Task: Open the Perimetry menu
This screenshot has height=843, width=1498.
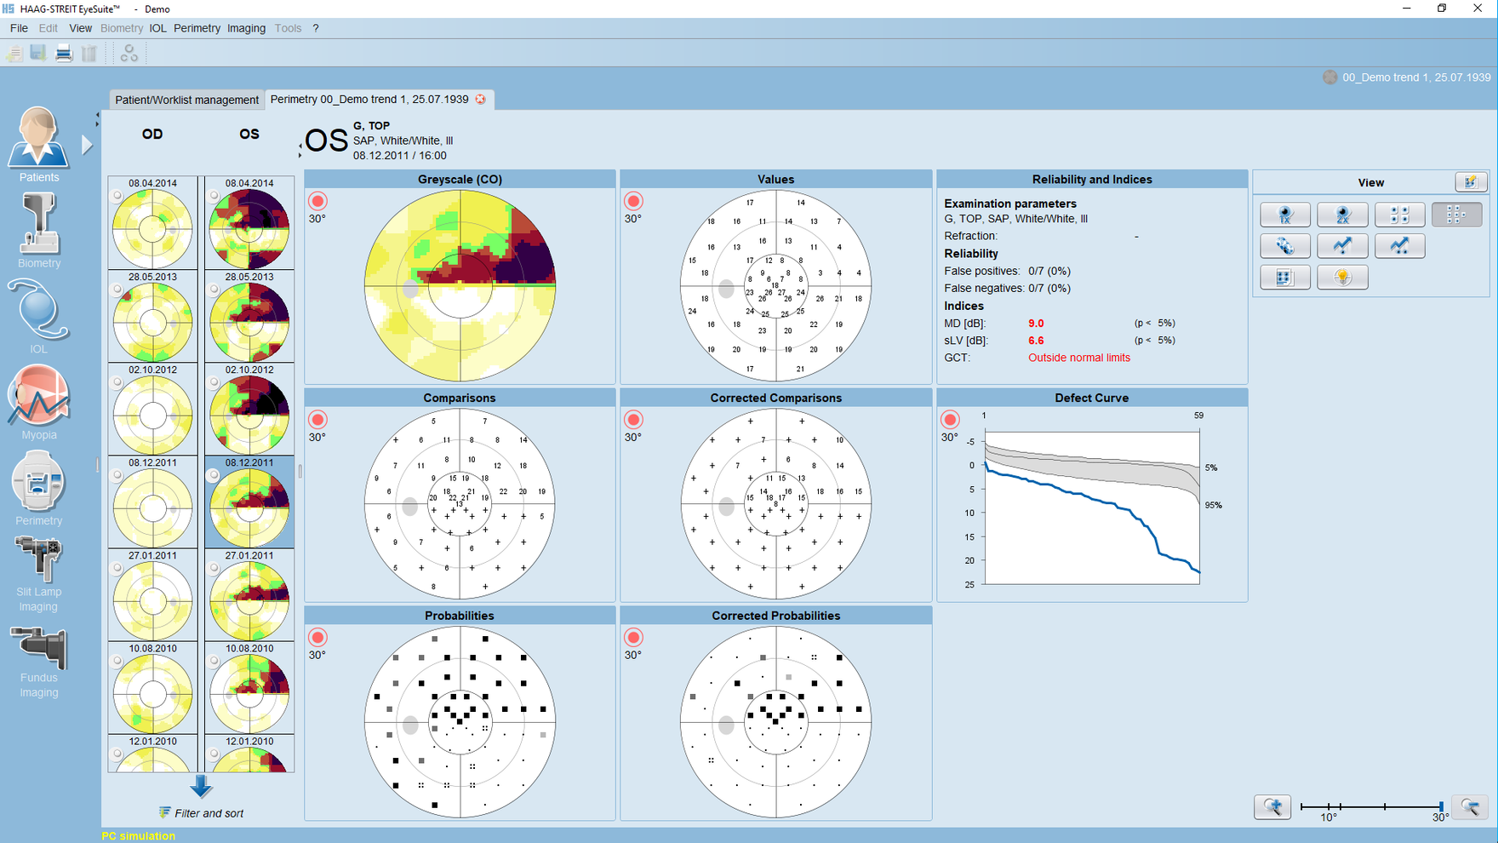Action: pyautogui.click(x=197, y=28)
